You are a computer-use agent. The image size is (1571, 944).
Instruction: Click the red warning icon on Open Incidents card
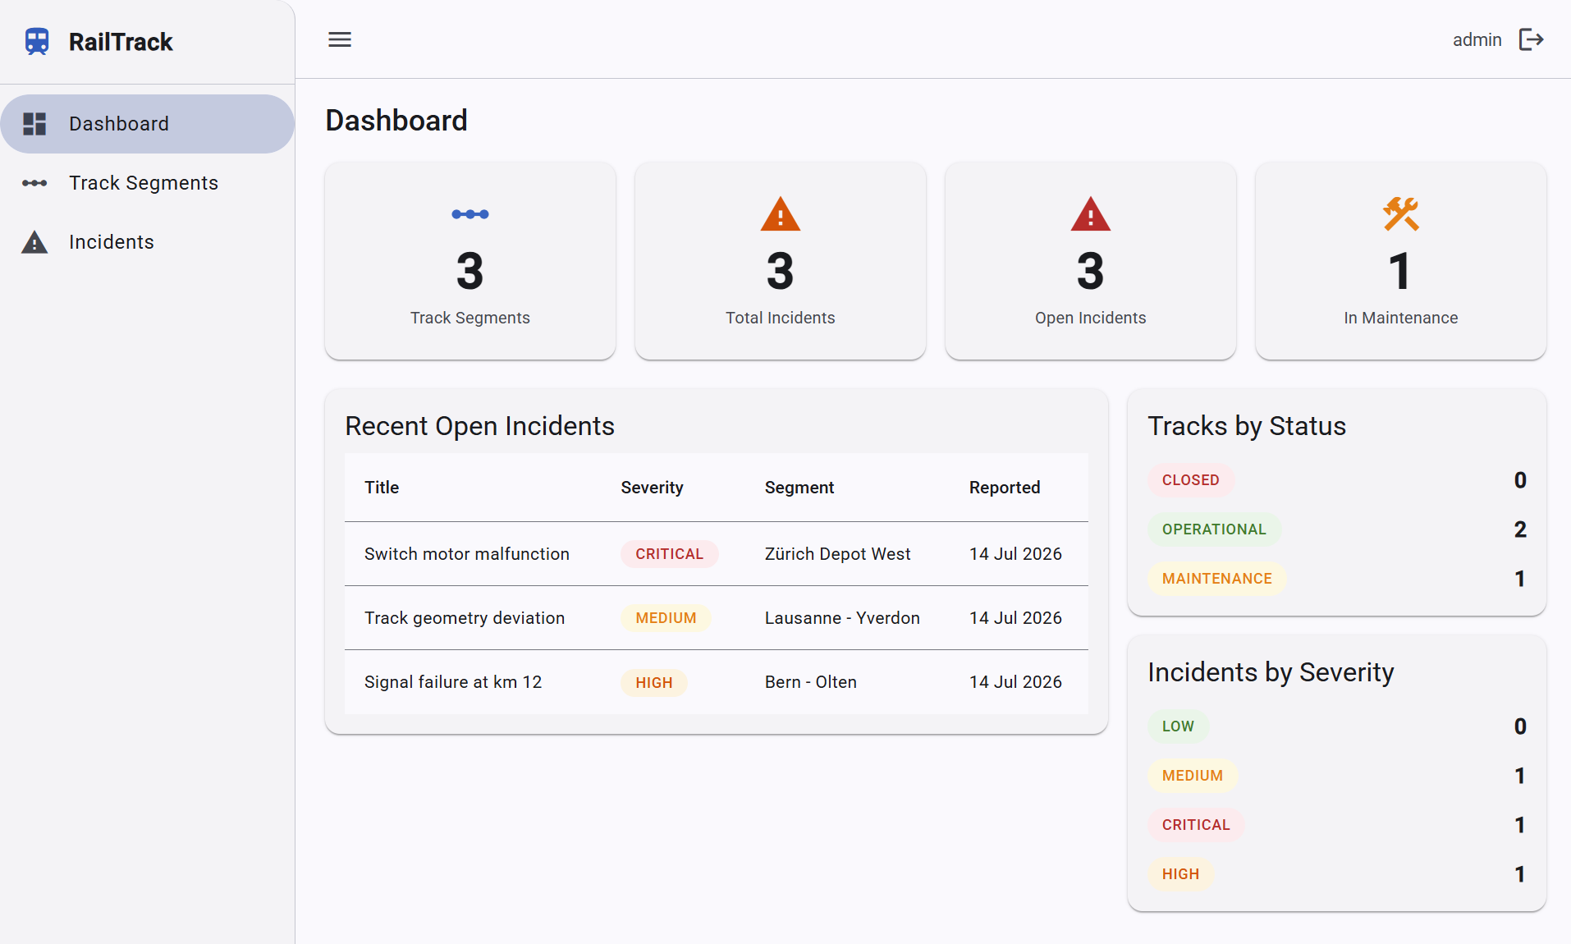click(1091, 213)
